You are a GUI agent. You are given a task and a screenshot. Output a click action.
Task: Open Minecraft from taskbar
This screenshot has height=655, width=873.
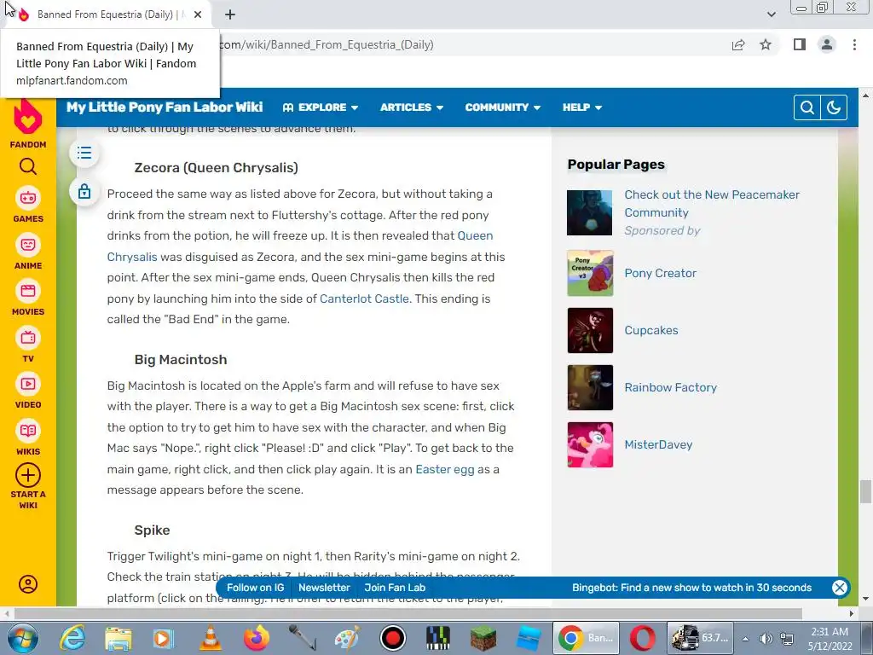(483, 638)
